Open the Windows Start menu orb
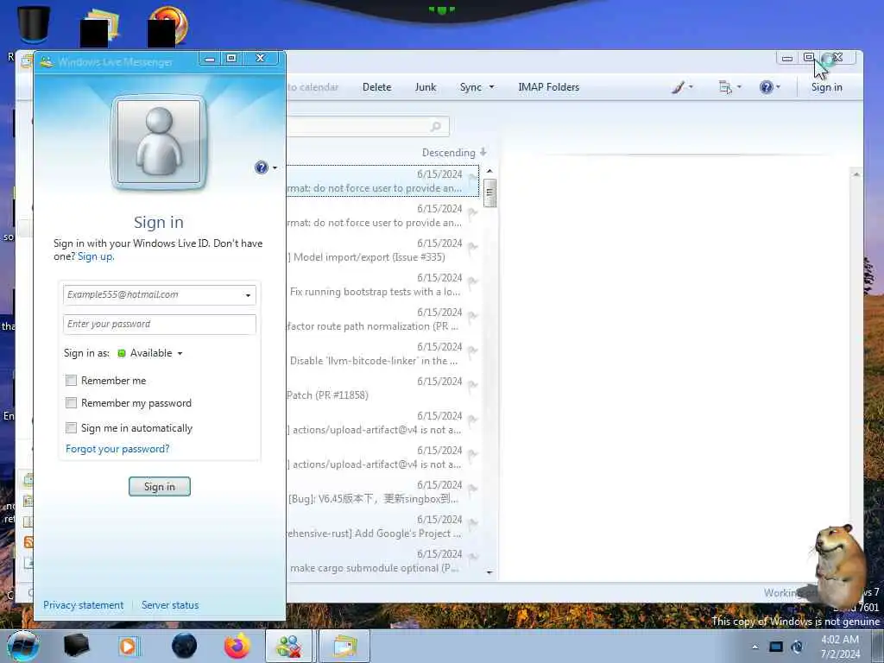The height and width of the screenshot is (663, 884). pos(23,646)
